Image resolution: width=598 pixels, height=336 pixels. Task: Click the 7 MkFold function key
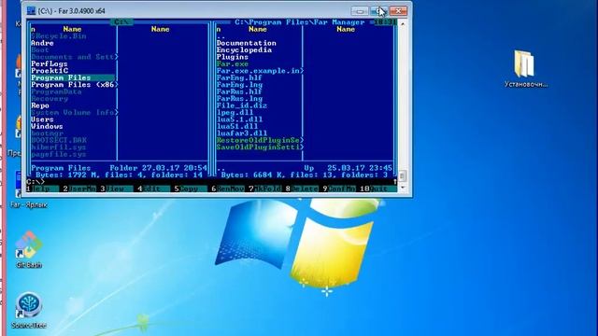[x=264, y=189]
